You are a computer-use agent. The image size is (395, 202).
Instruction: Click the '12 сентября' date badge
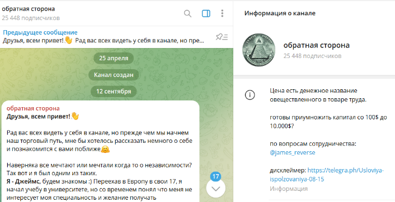pyautogui.click(x=114, y=91)
